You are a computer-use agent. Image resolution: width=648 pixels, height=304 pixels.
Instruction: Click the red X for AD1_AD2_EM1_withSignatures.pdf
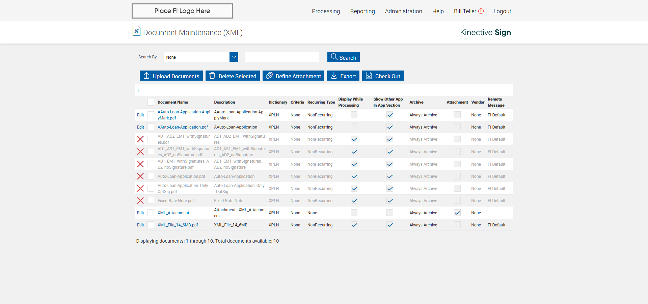point(140,139)
